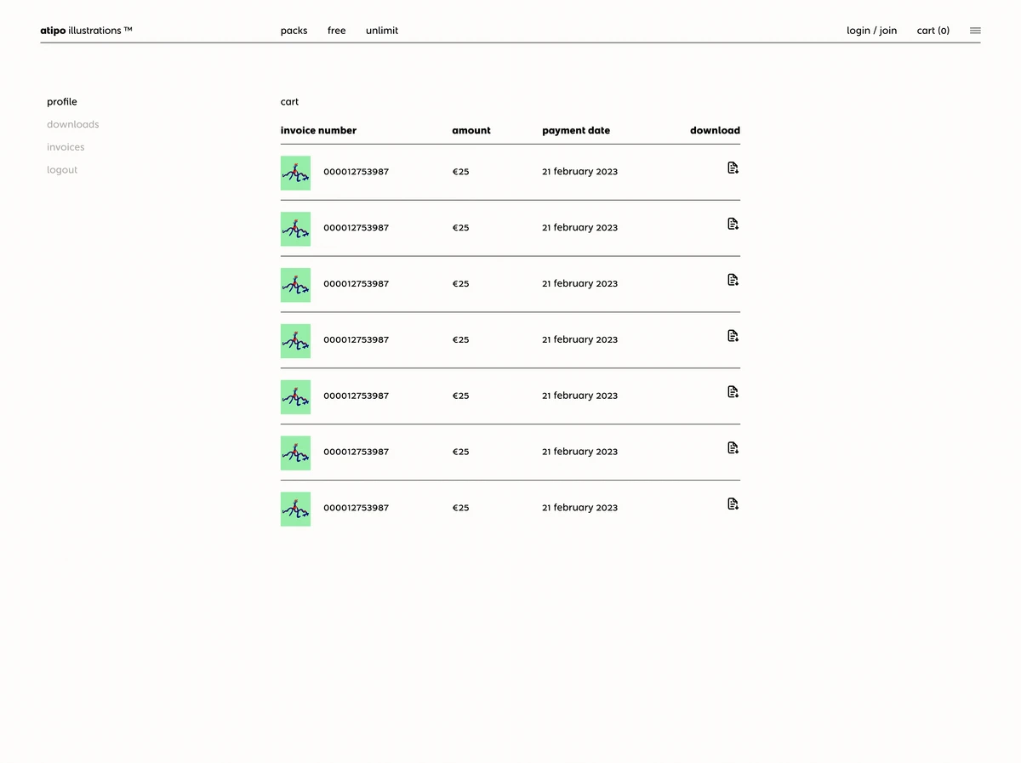The width and height of the screenshot is (1021, 763).
Task: Click the green thumbnail of the last invoice
Action: (295, 509)
